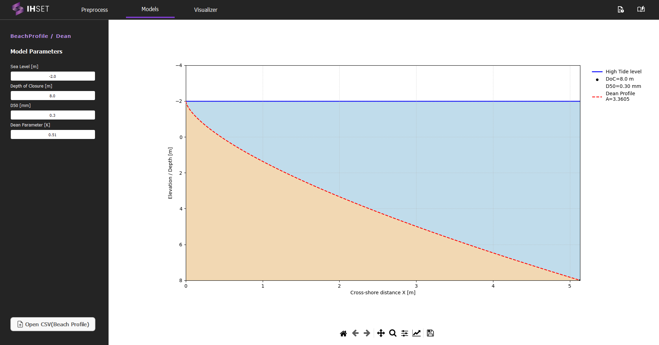
Task: Select Dean in the breadcrumb
Action: (x=64, y=36)
